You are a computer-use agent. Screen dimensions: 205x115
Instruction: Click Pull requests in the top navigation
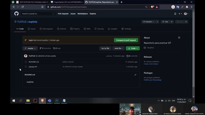click(x=63, y=14)
